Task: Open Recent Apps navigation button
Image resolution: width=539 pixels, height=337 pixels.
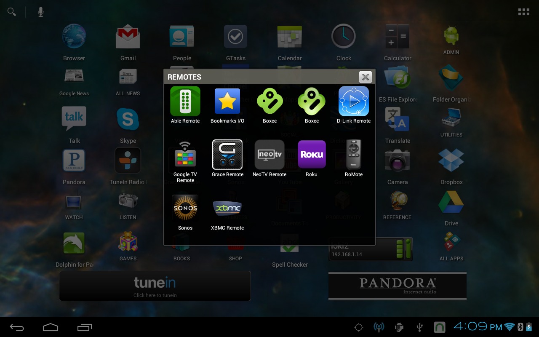Action: [84, 327]
